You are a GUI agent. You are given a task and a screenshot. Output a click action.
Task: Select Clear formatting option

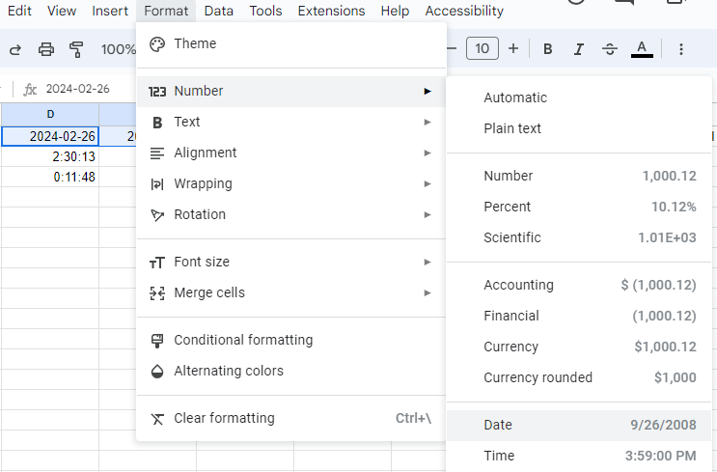click(x=224, y=418)
